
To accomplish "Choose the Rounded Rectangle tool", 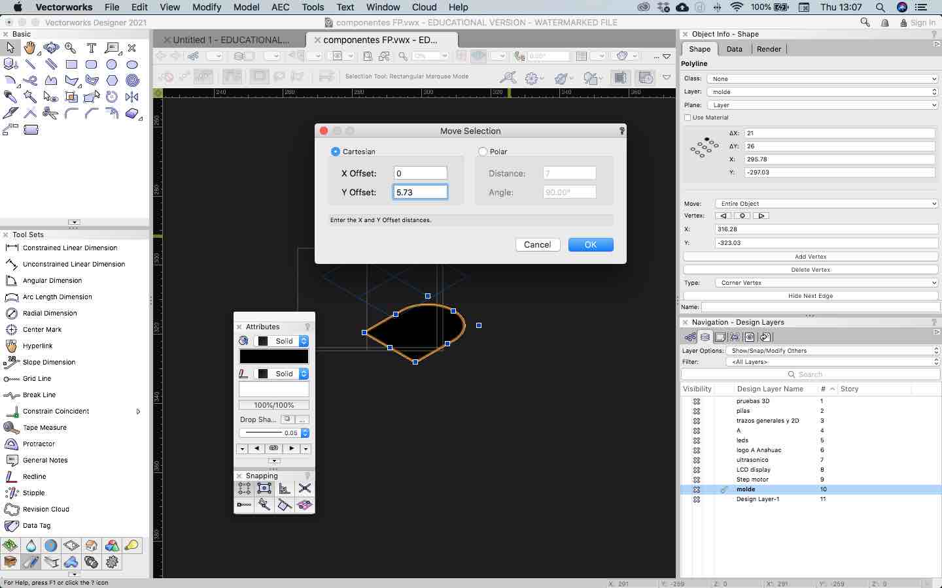I will pyautogui.click(x=91, y=64).
